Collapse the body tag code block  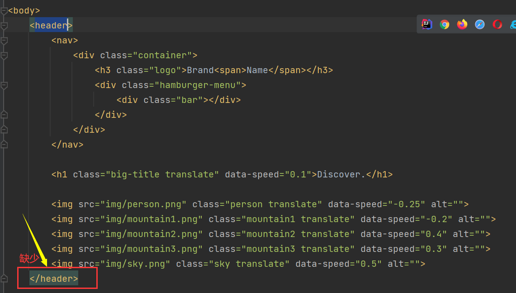[4, 10]
